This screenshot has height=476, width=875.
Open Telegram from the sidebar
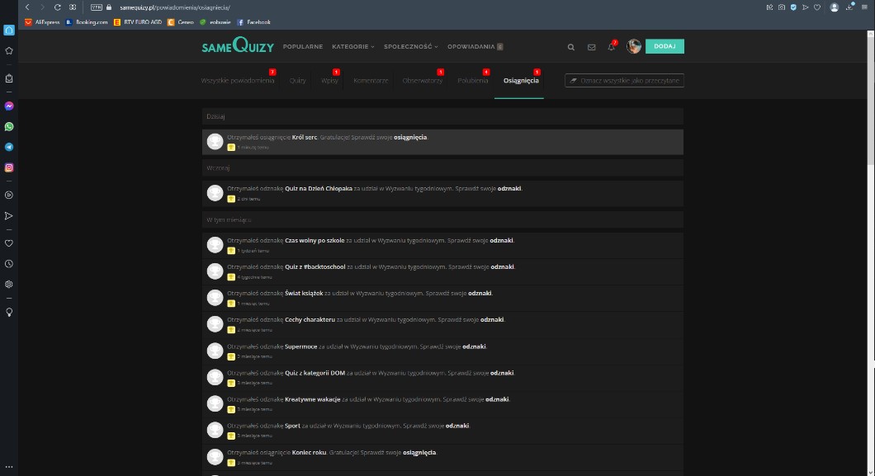[x=9, y=147]
